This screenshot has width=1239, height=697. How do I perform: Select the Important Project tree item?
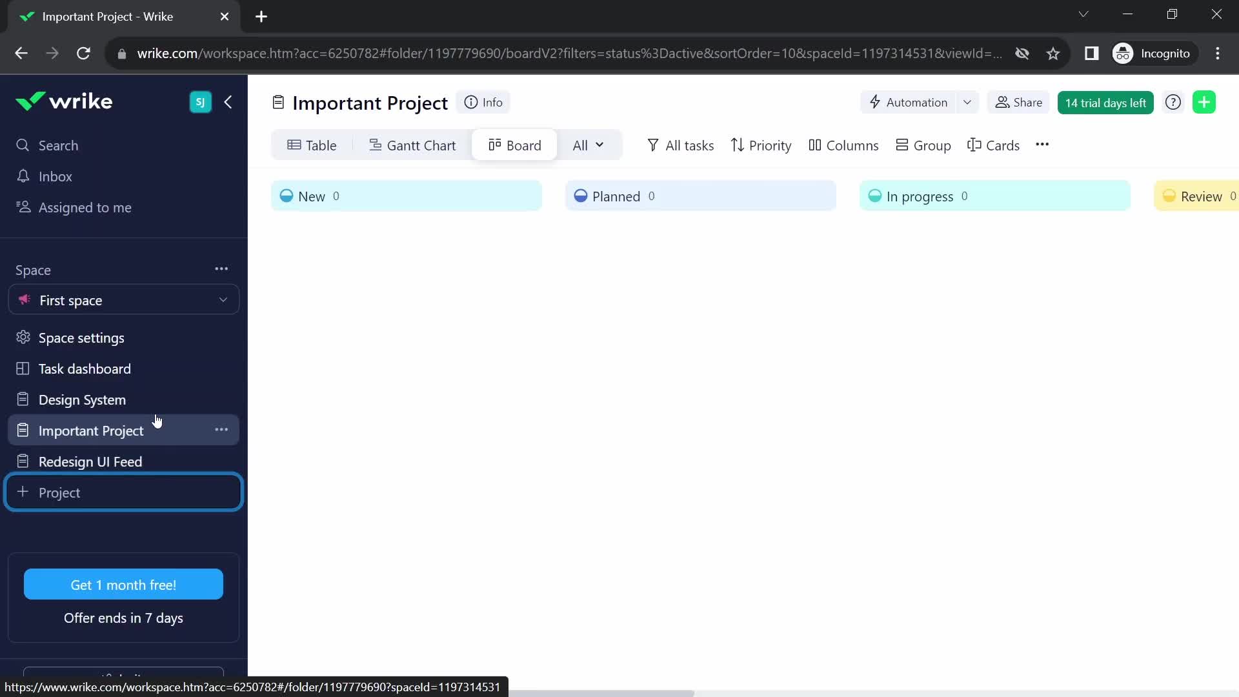click(x=91, y=430)
